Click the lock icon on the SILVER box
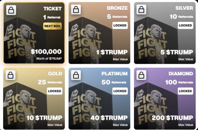The image size is (198, 130). coord(141,10)
